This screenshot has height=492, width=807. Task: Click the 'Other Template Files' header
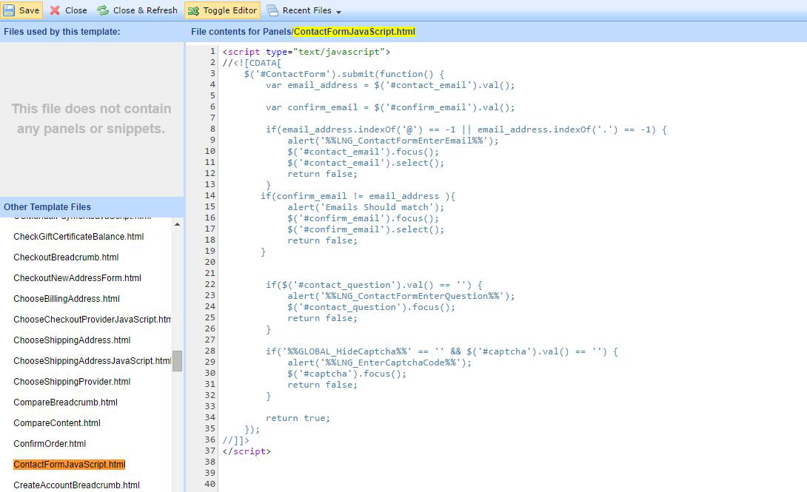point(47,207)
